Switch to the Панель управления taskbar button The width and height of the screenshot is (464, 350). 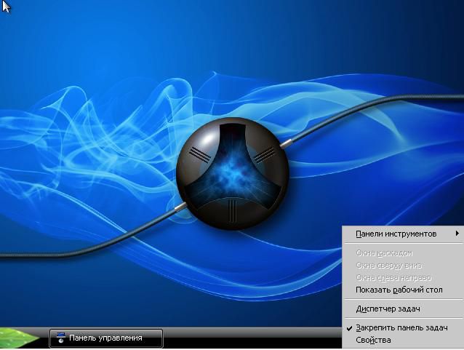tap(106, 338)
